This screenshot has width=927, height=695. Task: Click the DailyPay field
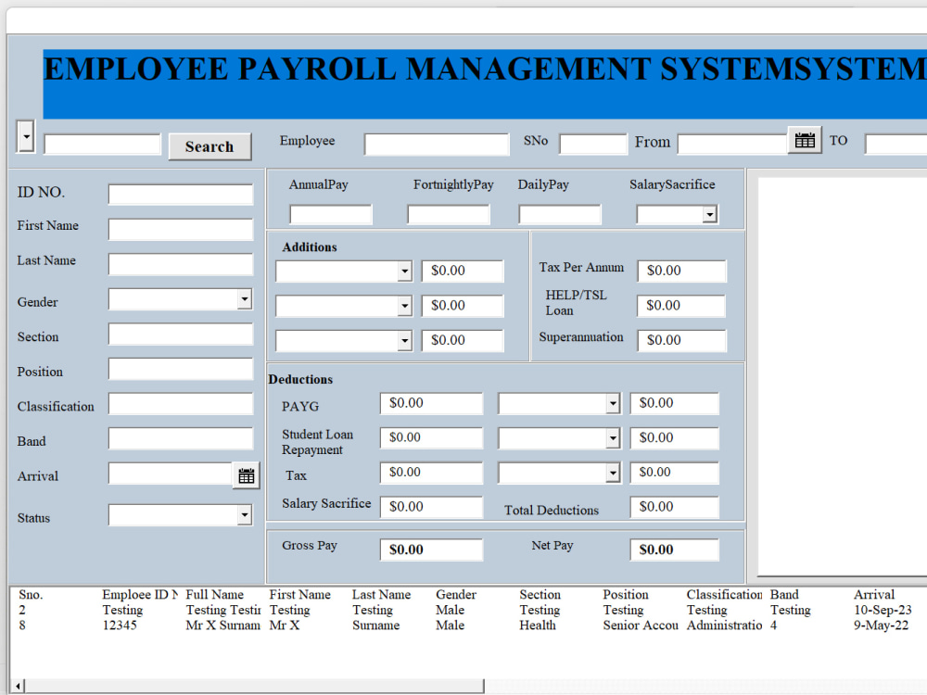tap(559, 214)
